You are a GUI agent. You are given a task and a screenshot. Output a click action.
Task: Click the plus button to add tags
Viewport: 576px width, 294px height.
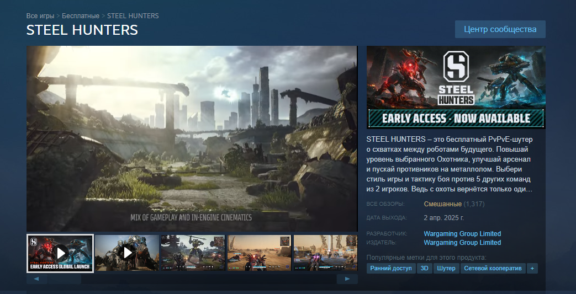pyautogui.click(x=532, y=268)
